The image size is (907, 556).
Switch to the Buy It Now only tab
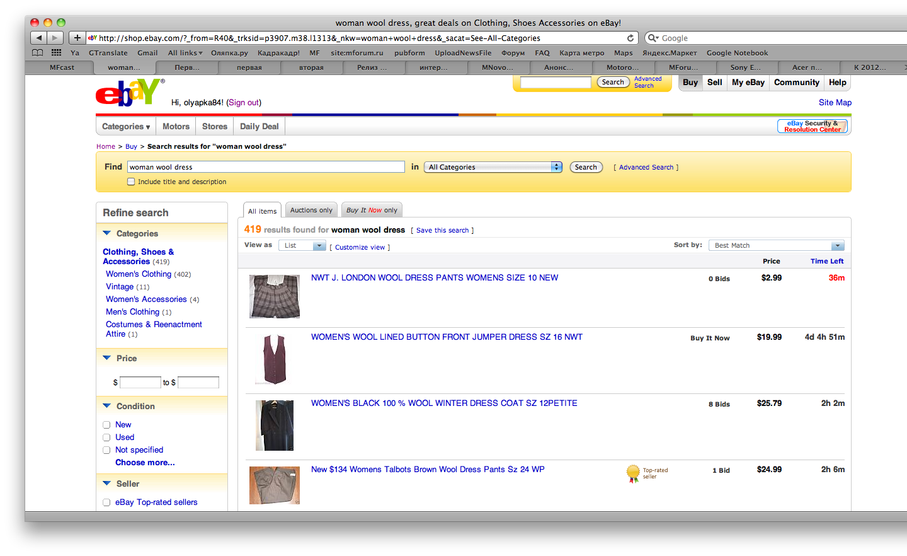tap(372, 211)
